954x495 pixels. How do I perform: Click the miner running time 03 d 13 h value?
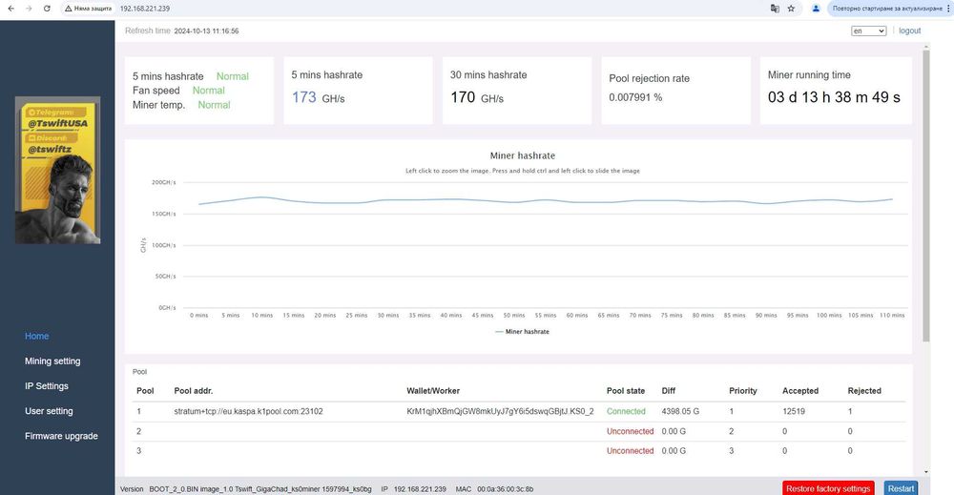point(834,97)
